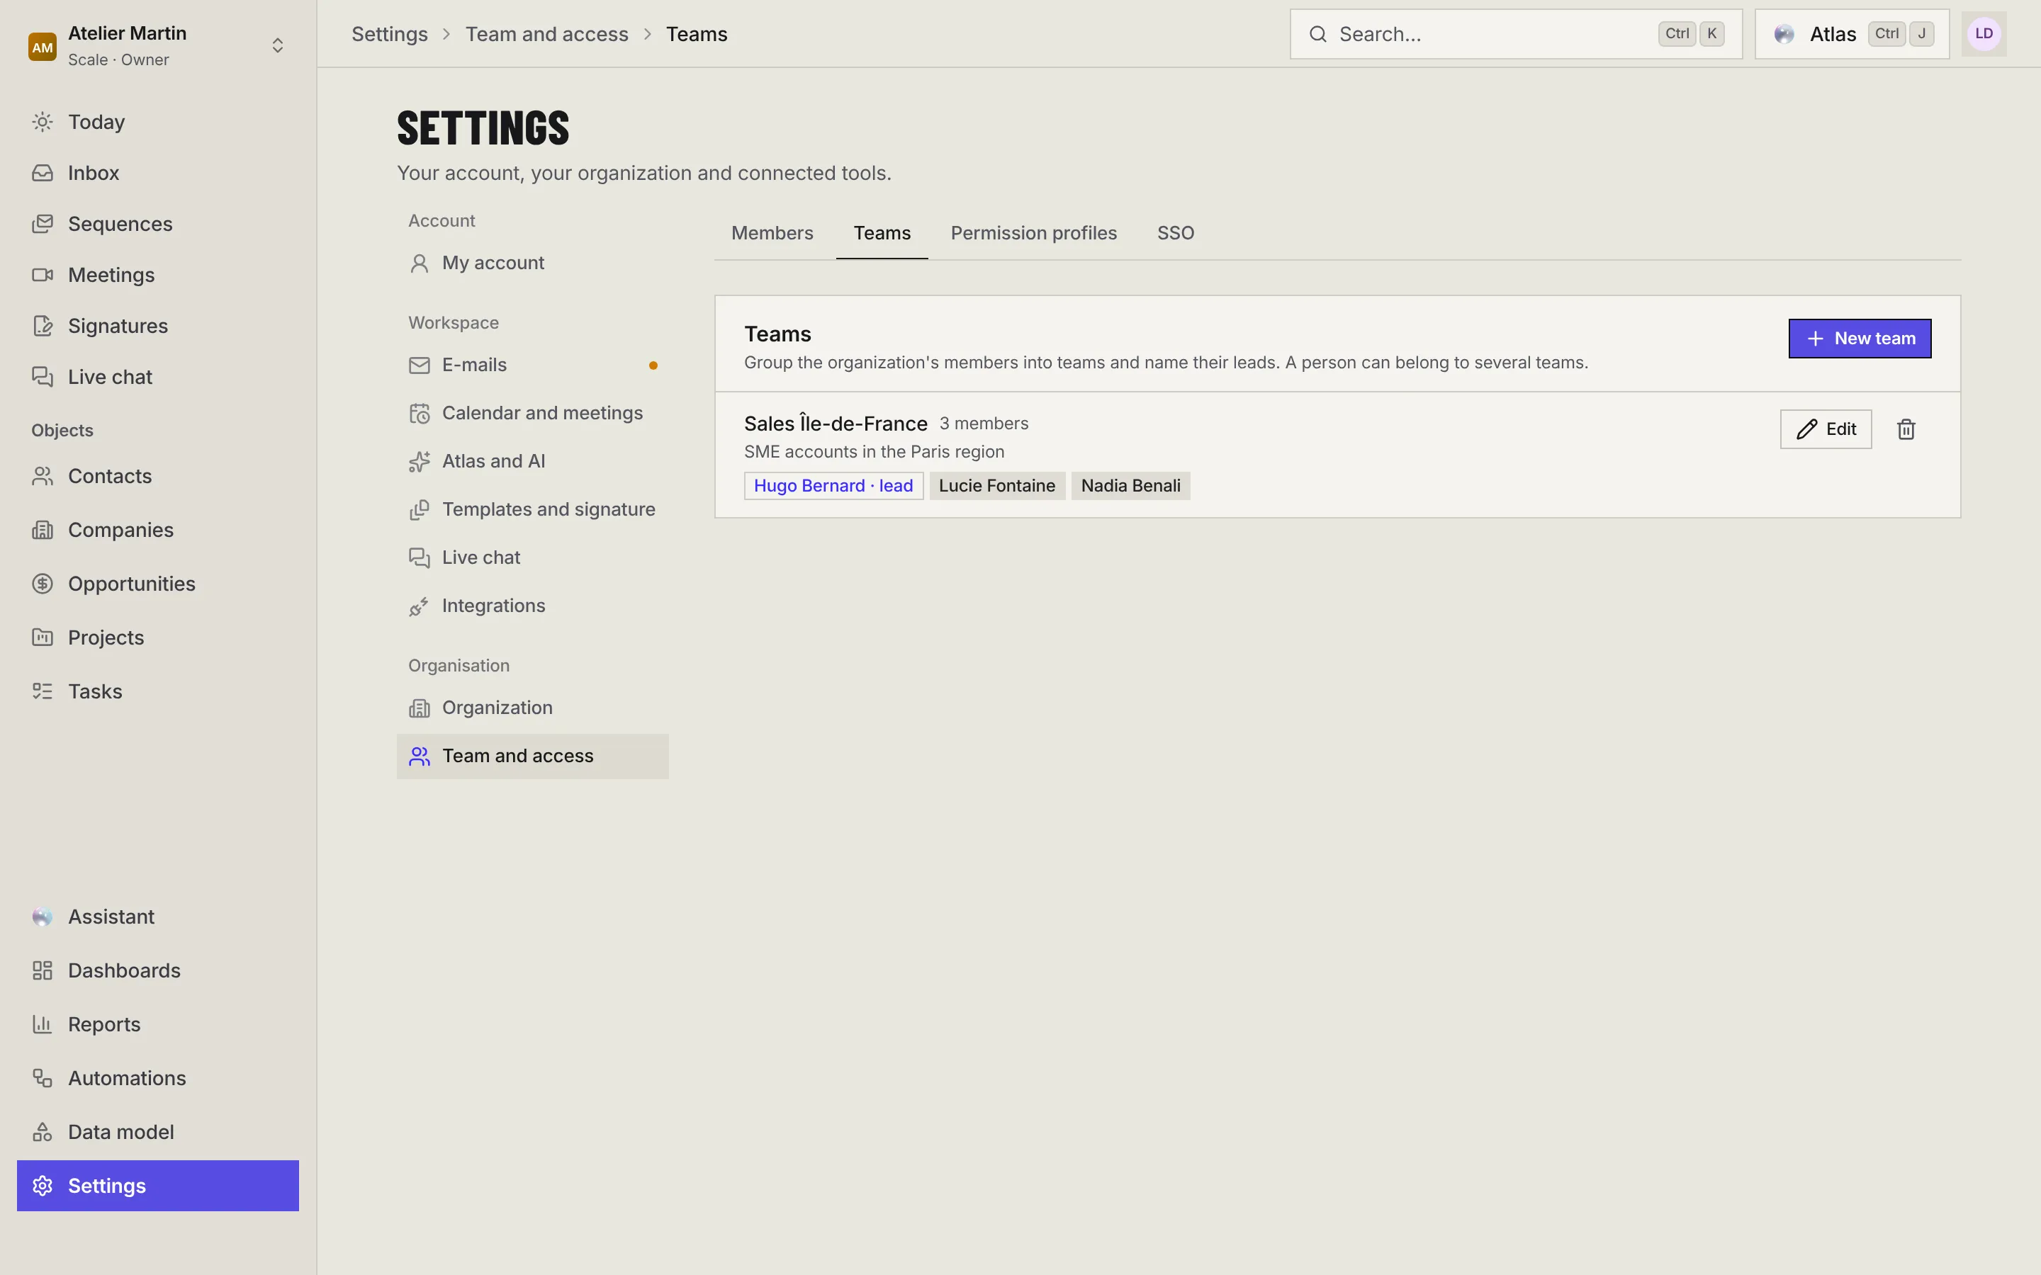The height and width of the screenshot is (1275, 2041).
Task: Click the Lucie Fontaine member tag
Action: [997, 486]
